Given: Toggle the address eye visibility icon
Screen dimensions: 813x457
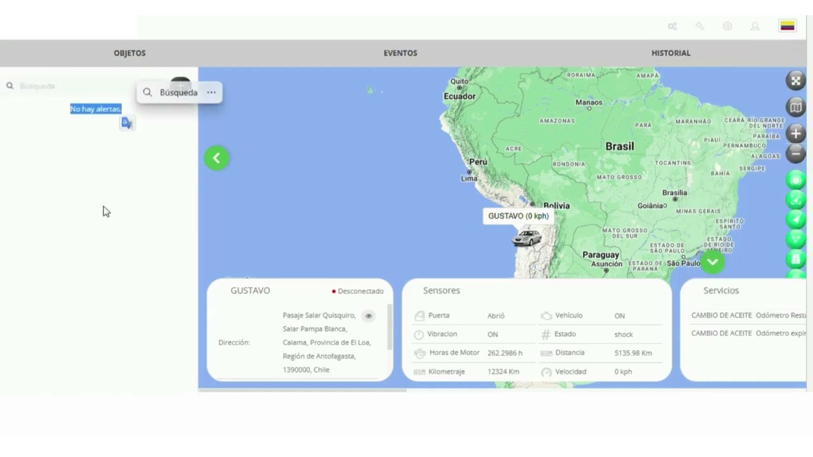Looking at the screenshot, I should coord(368,315).
